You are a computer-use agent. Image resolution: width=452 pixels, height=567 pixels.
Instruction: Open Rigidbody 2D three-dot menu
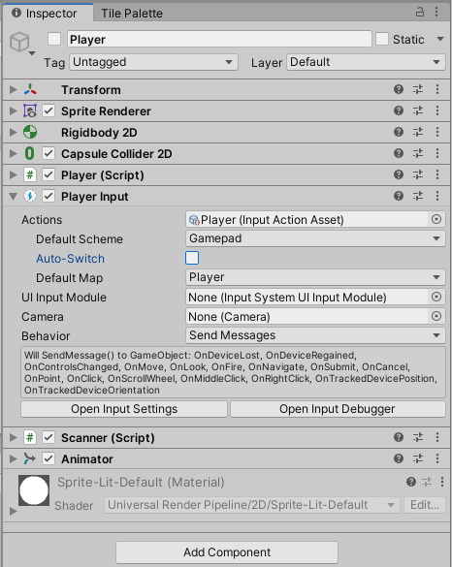point(437,132)
